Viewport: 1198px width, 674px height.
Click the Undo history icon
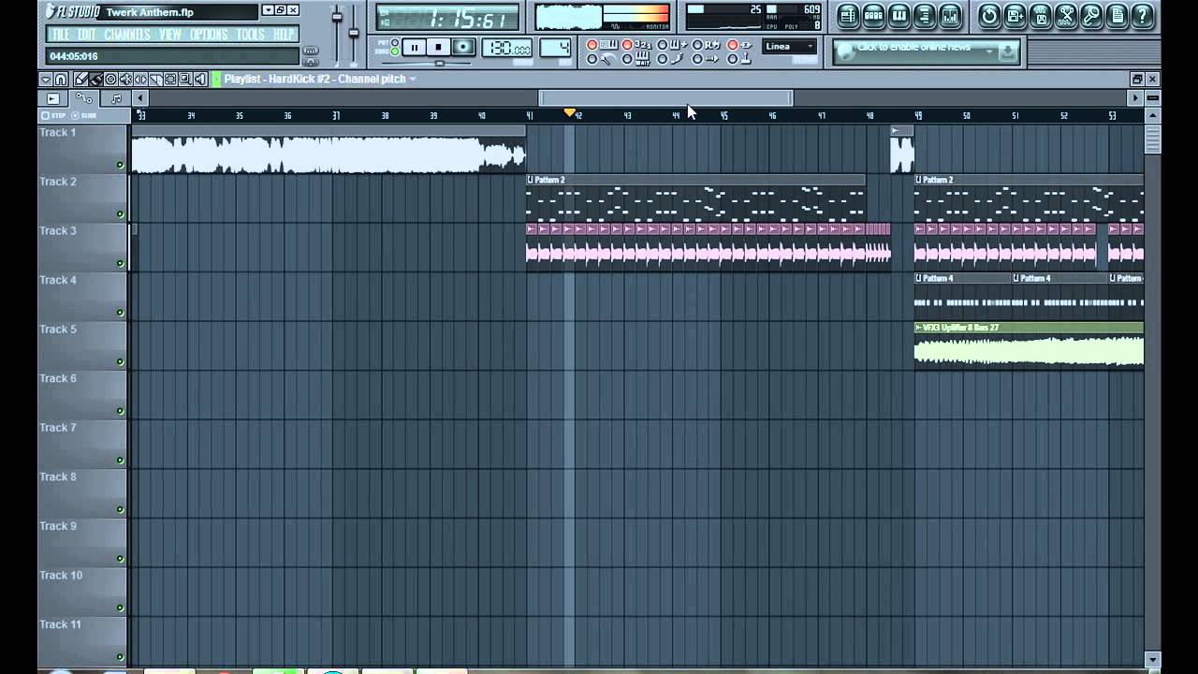pos(989,15)
